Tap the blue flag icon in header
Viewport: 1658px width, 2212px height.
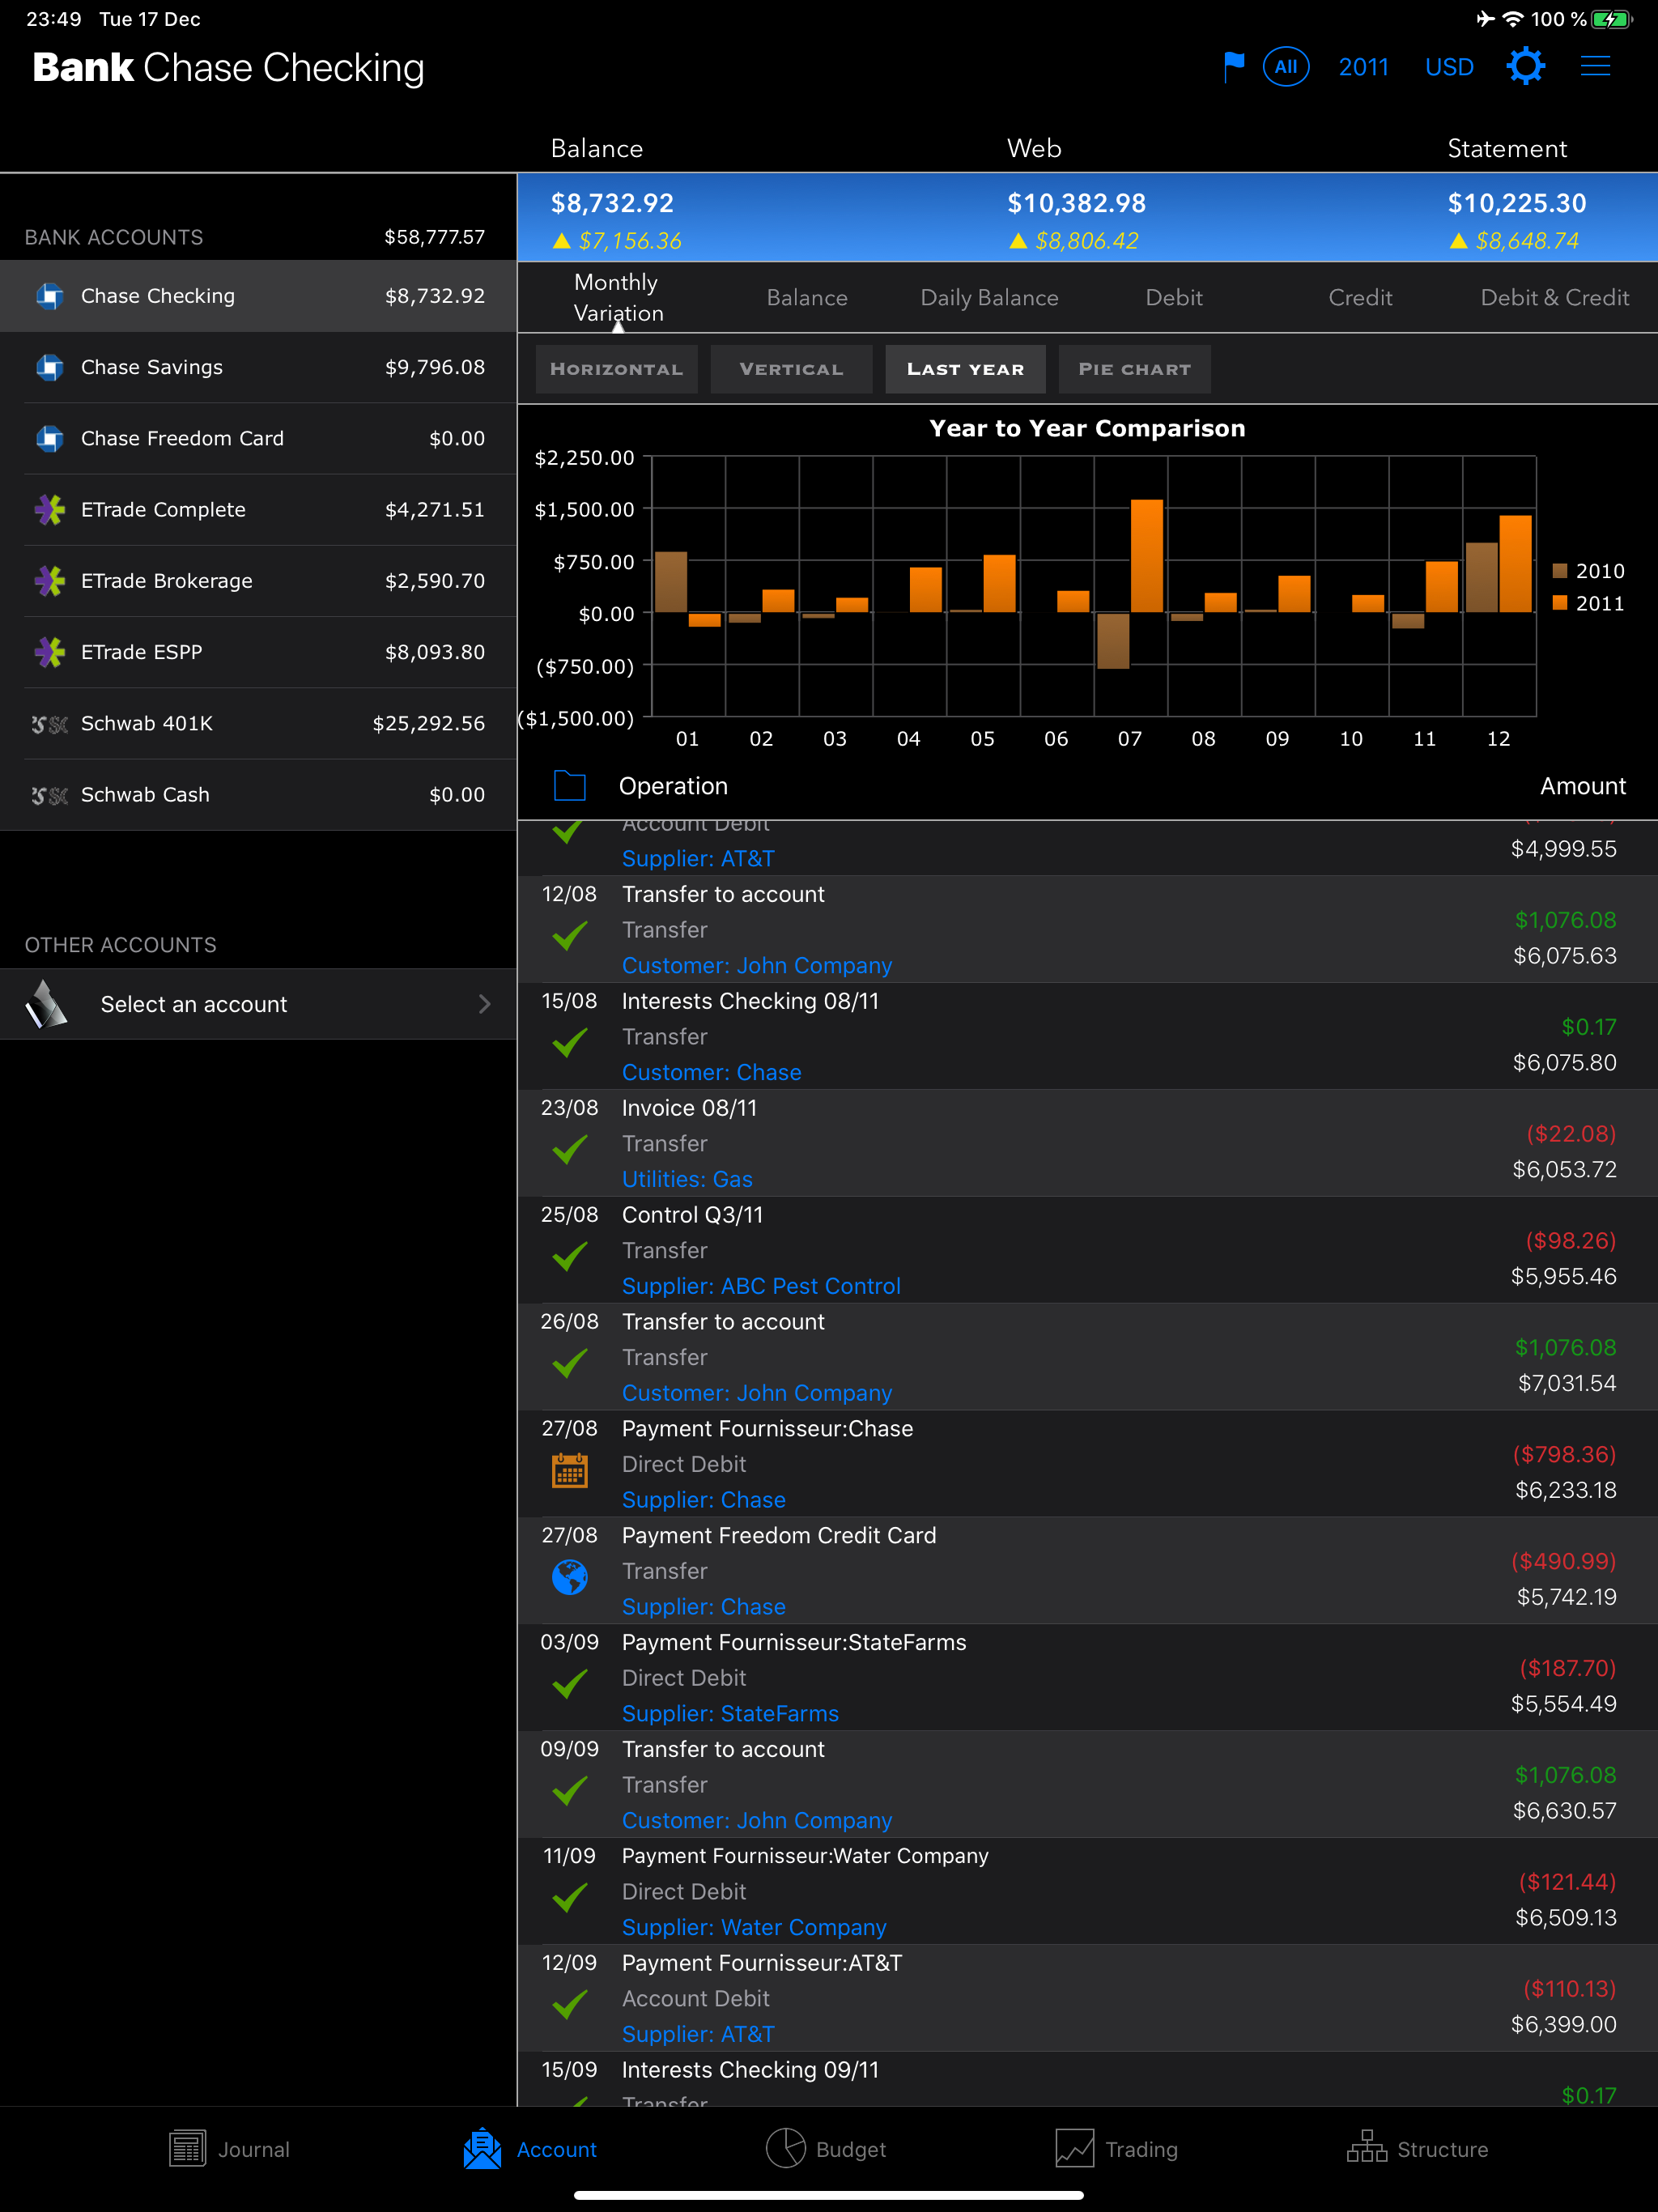(x=1234, y=67)
